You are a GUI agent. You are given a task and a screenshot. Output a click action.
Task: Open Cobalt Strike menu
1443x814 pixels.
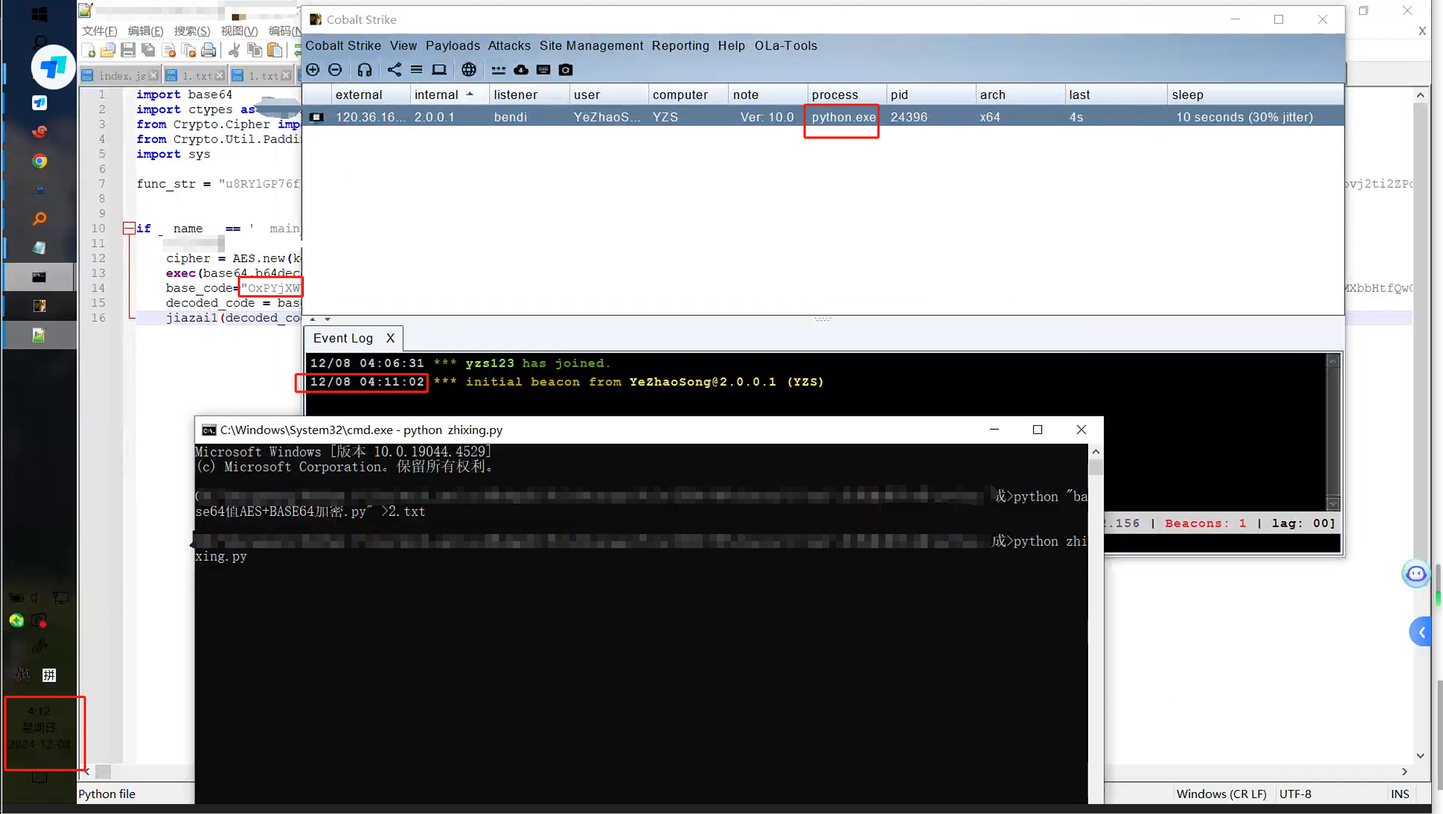point(343,46)
